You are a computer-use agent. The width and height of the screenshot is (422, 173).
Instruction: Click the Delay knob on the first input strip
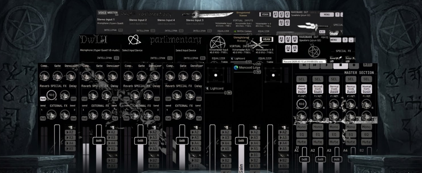pyautogui.click(x=65, y=95)
